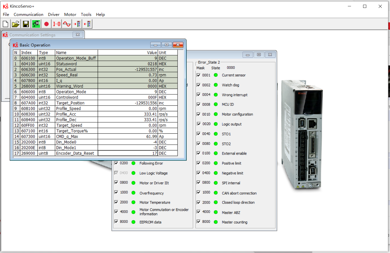Image resolution: width=390 pixels, height=253 pixels.
Task: Select the Encoder_Data_Reset value field 17
Action: point(128,153)
